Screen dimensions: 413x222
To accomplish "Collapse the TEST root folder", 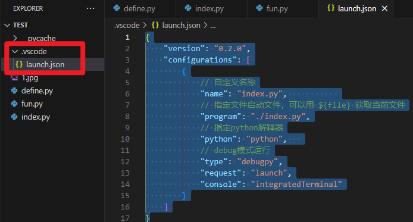I will tap(7, 25).
